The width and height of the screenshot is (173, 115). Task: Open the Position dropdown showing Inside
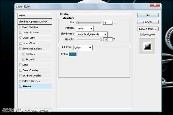click(x=84, y=28)
